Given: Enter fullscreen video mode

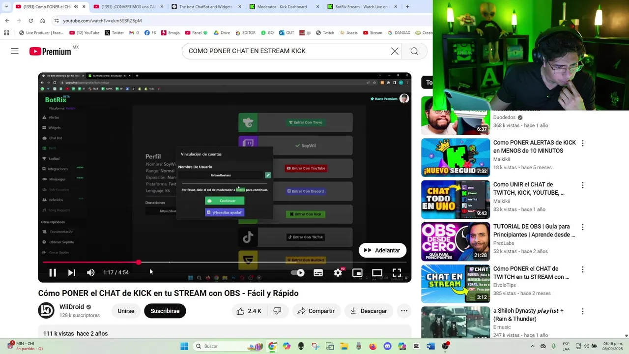Looking at the screenshot, I should (397, 272).
